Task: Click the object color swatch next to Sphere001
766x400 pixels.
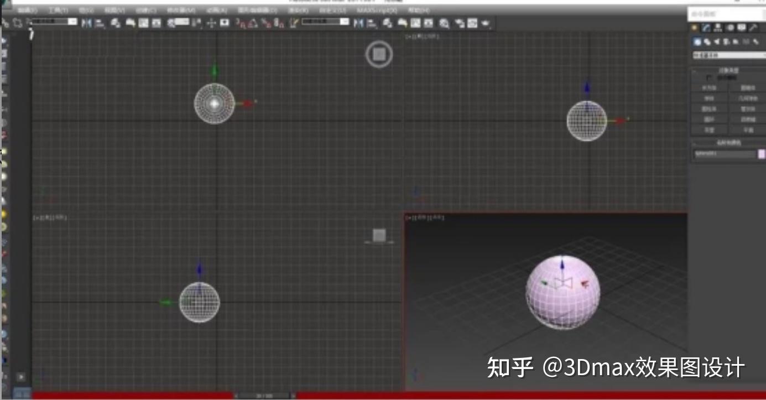Action: tap(762, 153)
